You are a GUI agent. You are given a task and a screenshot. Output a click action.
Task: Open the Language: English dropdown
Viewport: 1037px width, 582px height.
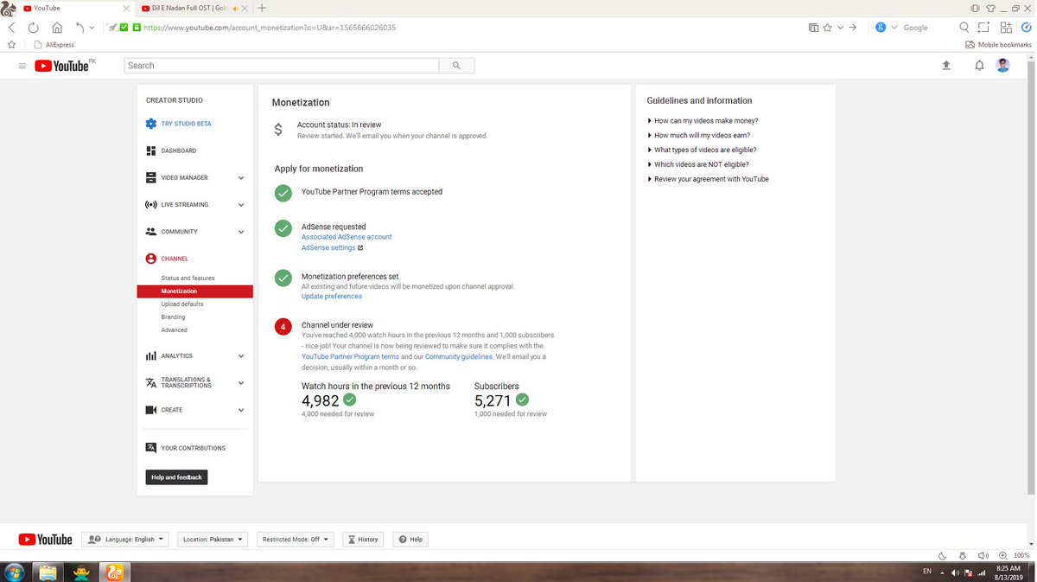coord(126,539)
